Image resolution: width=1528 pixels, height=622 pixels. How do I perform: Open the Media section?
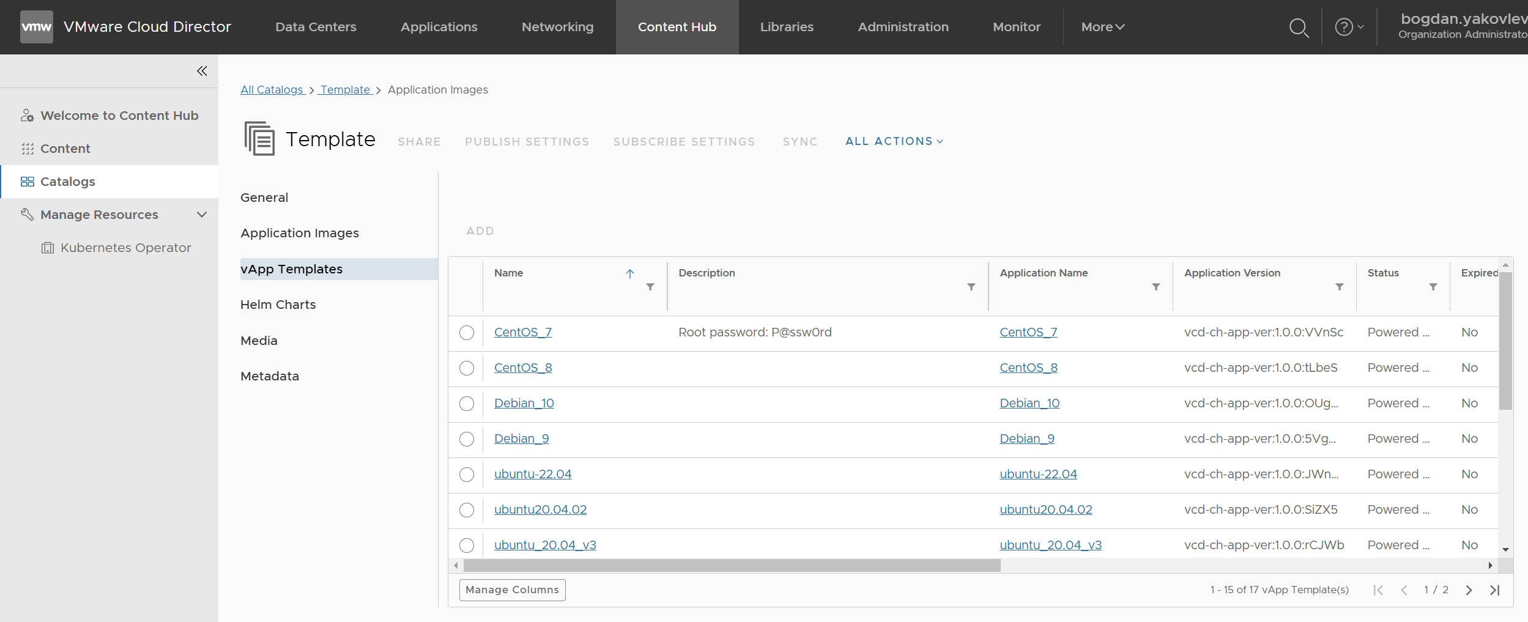259,341
